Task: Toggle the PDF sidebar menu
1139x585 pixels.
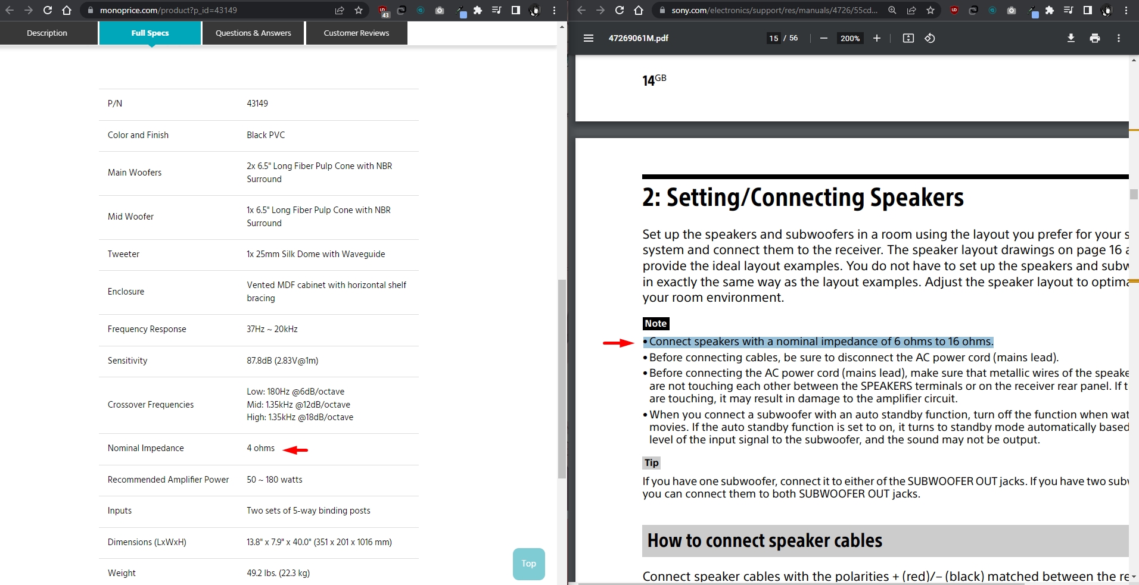Action: click(x=589, y=38)
